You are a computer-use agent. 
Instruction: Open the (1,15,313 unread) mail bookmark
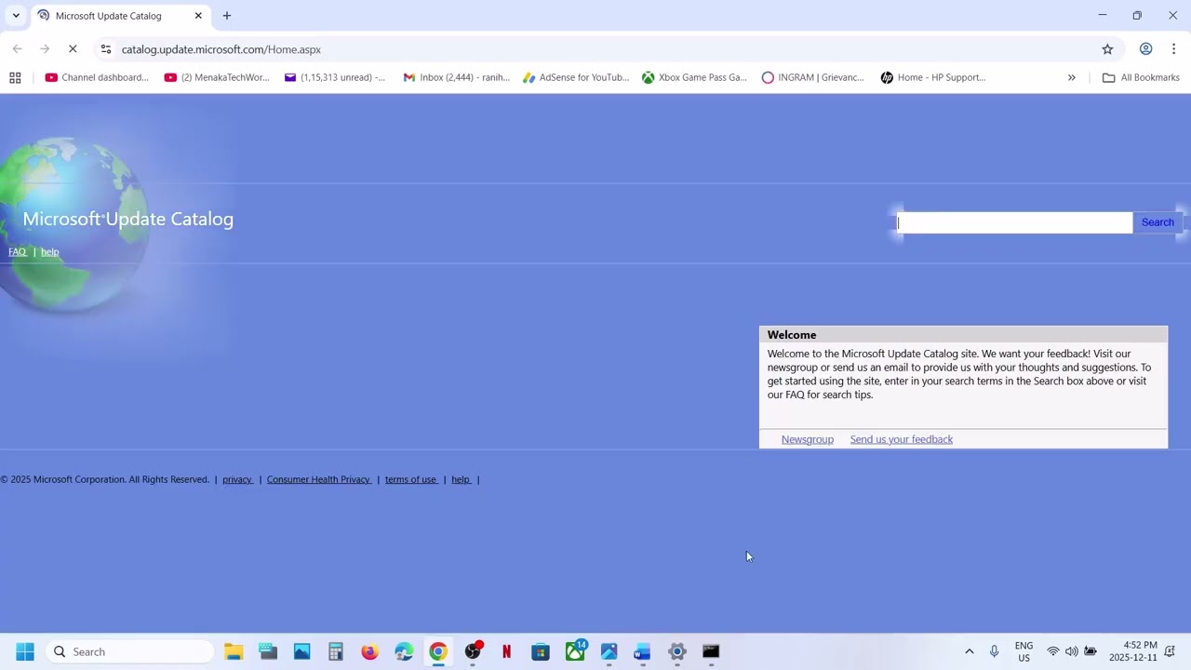click(x=335, y=77)
